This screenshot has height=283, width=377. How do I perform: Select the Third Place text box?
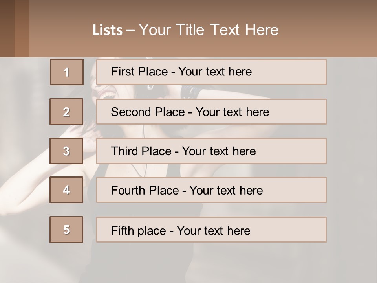point(211,151)
